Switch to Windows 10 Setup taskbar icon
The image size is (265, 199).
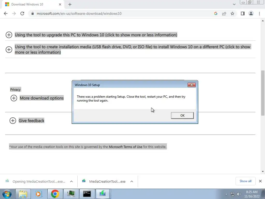[x=103, y=194]
